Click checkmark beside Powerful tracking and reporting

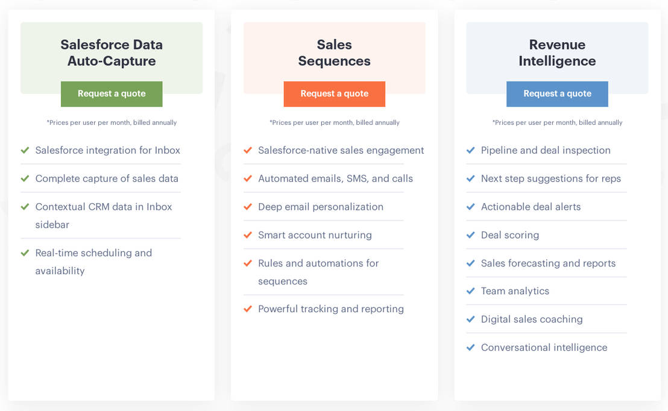pyautogui.click(x=248, y=309)
